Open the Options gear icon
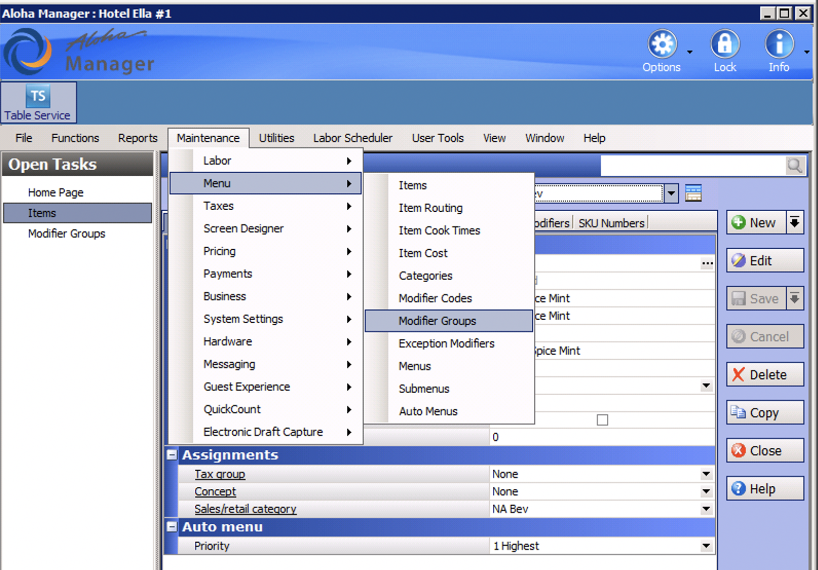This screenshot has height=570, width=818. [x=662, y=44]
